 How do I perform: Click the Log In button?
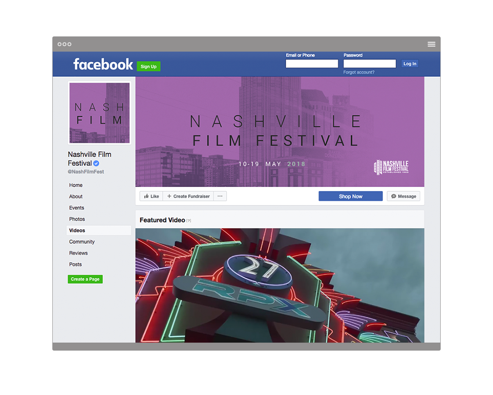[410, 64]
